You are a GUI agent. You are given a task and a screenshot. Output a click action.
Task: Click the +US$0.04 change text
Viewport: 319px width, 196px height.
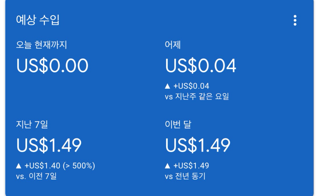click(x=193, y=86)
